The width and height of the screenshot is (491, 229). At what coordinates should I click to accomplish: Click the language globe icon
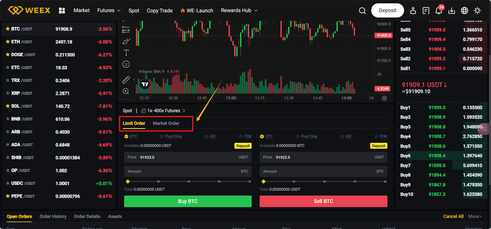pos(464,11)
